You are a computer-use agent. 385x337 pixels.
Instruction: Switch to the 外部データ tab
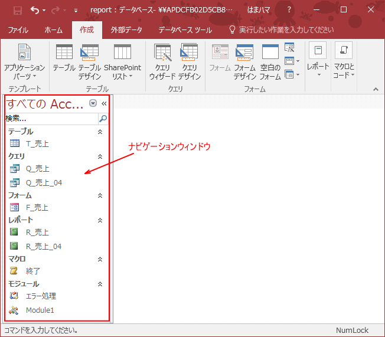click(126, 30)
